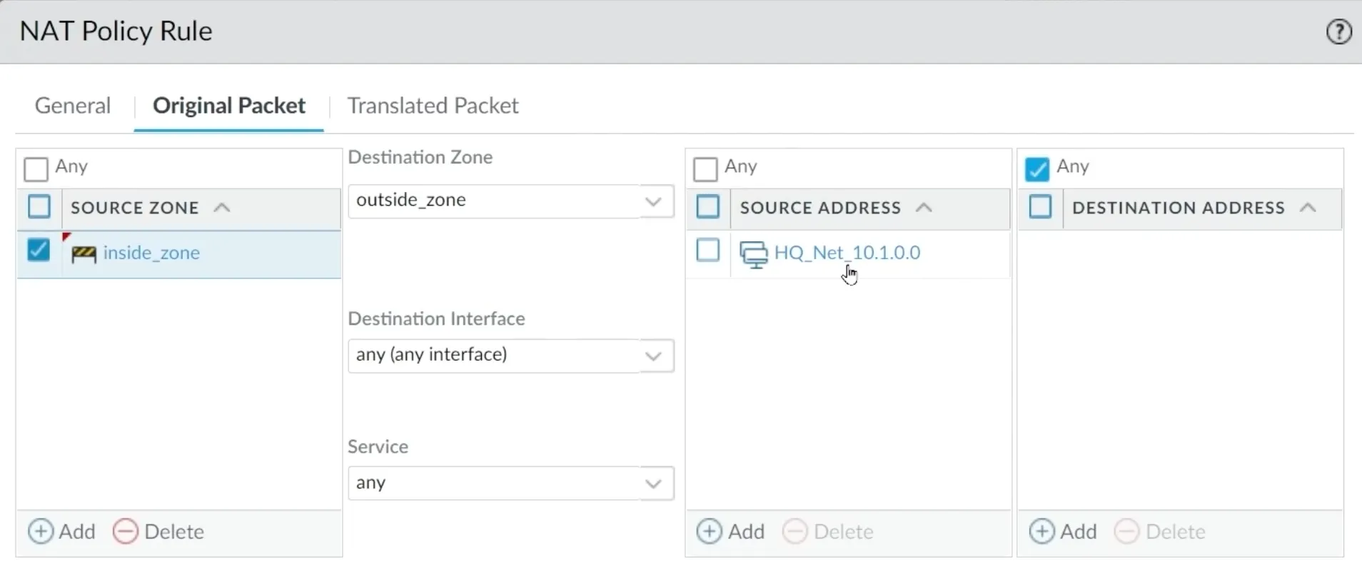This screenshot has height=574, width=1362.
Task: Switch to the General tab
Action: pyautogui.click(x=73, y=106)
